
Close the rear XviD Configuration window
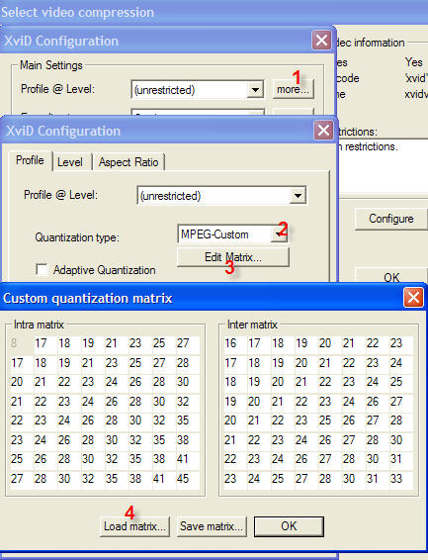coord(321,41)
